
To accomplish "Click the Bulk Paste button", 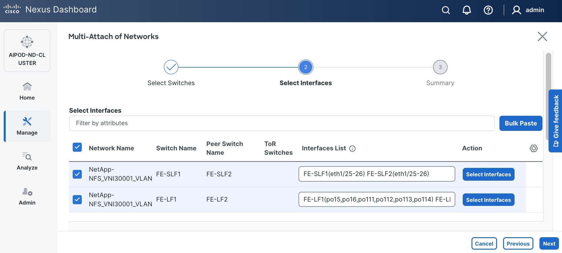I will [521, 123].
